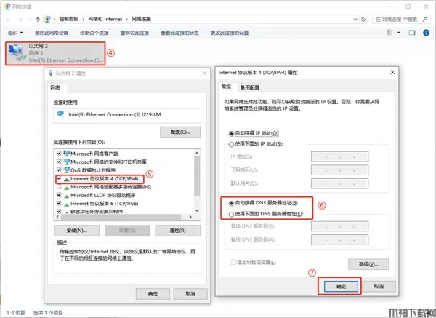436x318 pixels.
Task: Go up one level with up arrow
Action: [38, 19]
